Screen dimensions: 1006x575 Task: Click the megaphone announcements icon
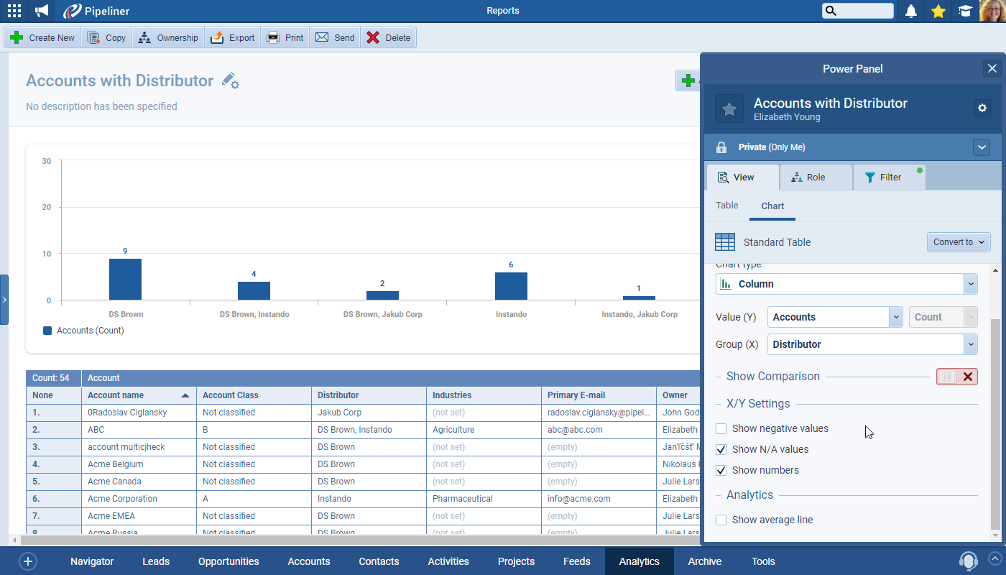(42, 11)
